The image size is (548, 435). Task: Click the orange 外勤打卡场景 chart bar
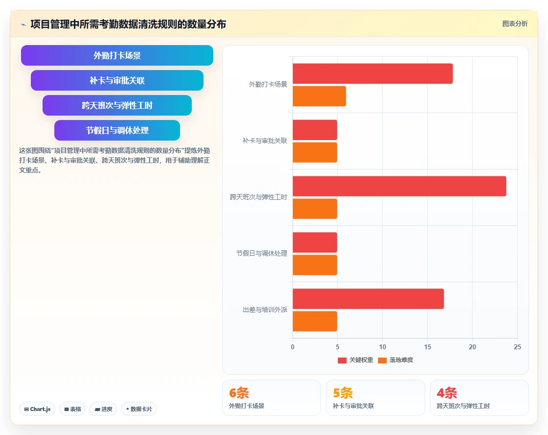coord(320,96)
